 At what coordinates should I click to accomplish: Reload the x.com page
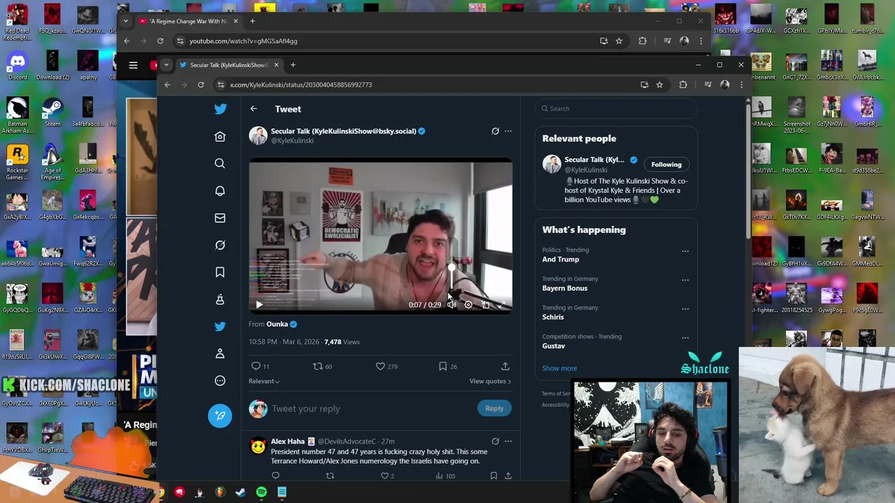pyautogui.click(x=201, y=85)
